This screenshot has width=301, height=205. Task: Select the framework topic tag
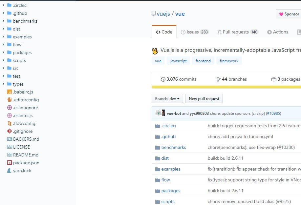(229, 61)
